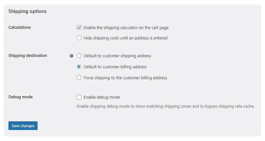The image size is (265, 141).
Task: Click the Save changes button
Action: (x=23, y=126)
